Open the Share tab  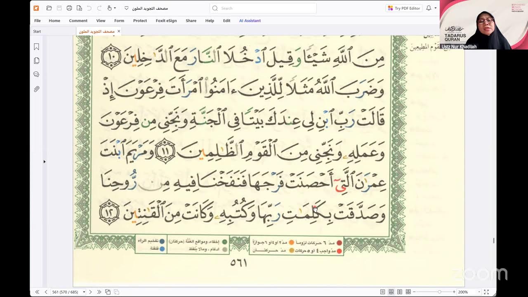[191, 21]
